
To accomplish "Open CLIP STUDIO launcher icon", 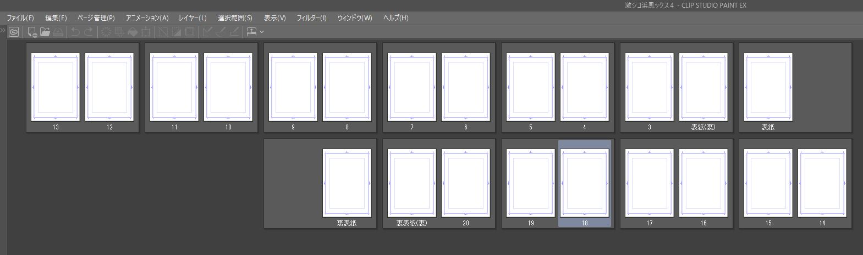I will 14,32.
